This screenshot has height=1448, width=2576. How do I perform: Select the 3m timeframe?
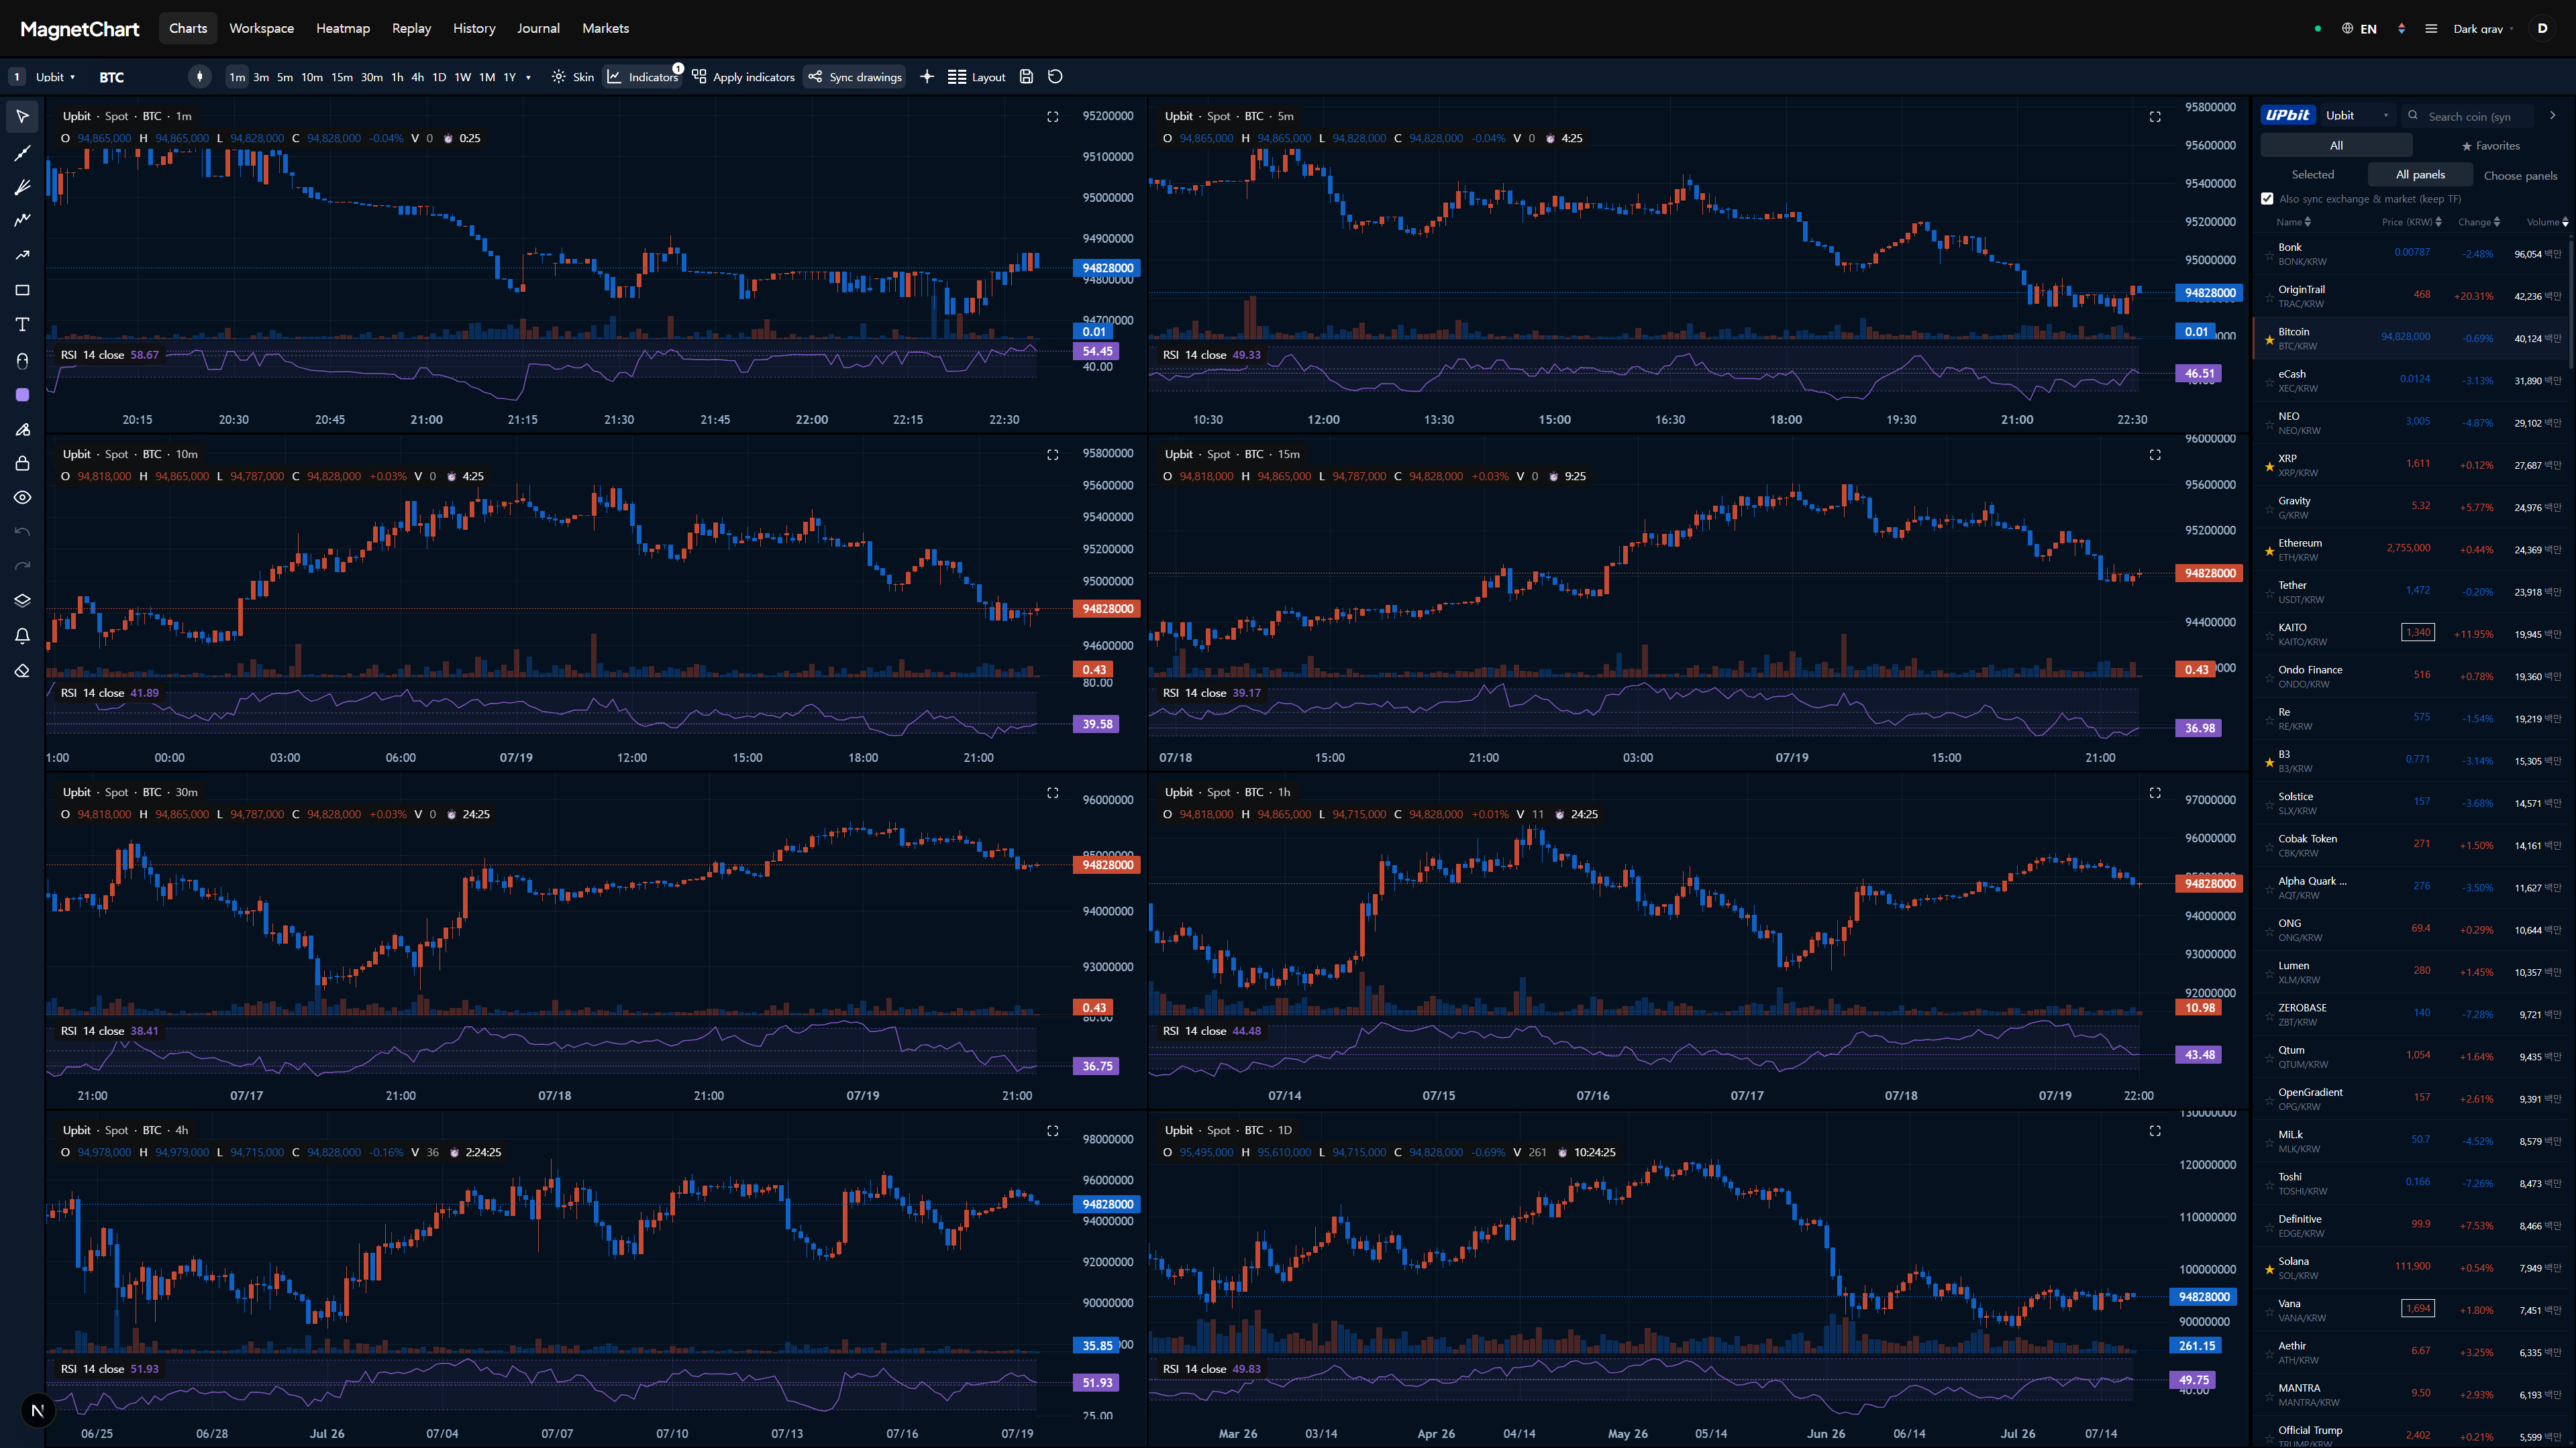coord(261,77)
